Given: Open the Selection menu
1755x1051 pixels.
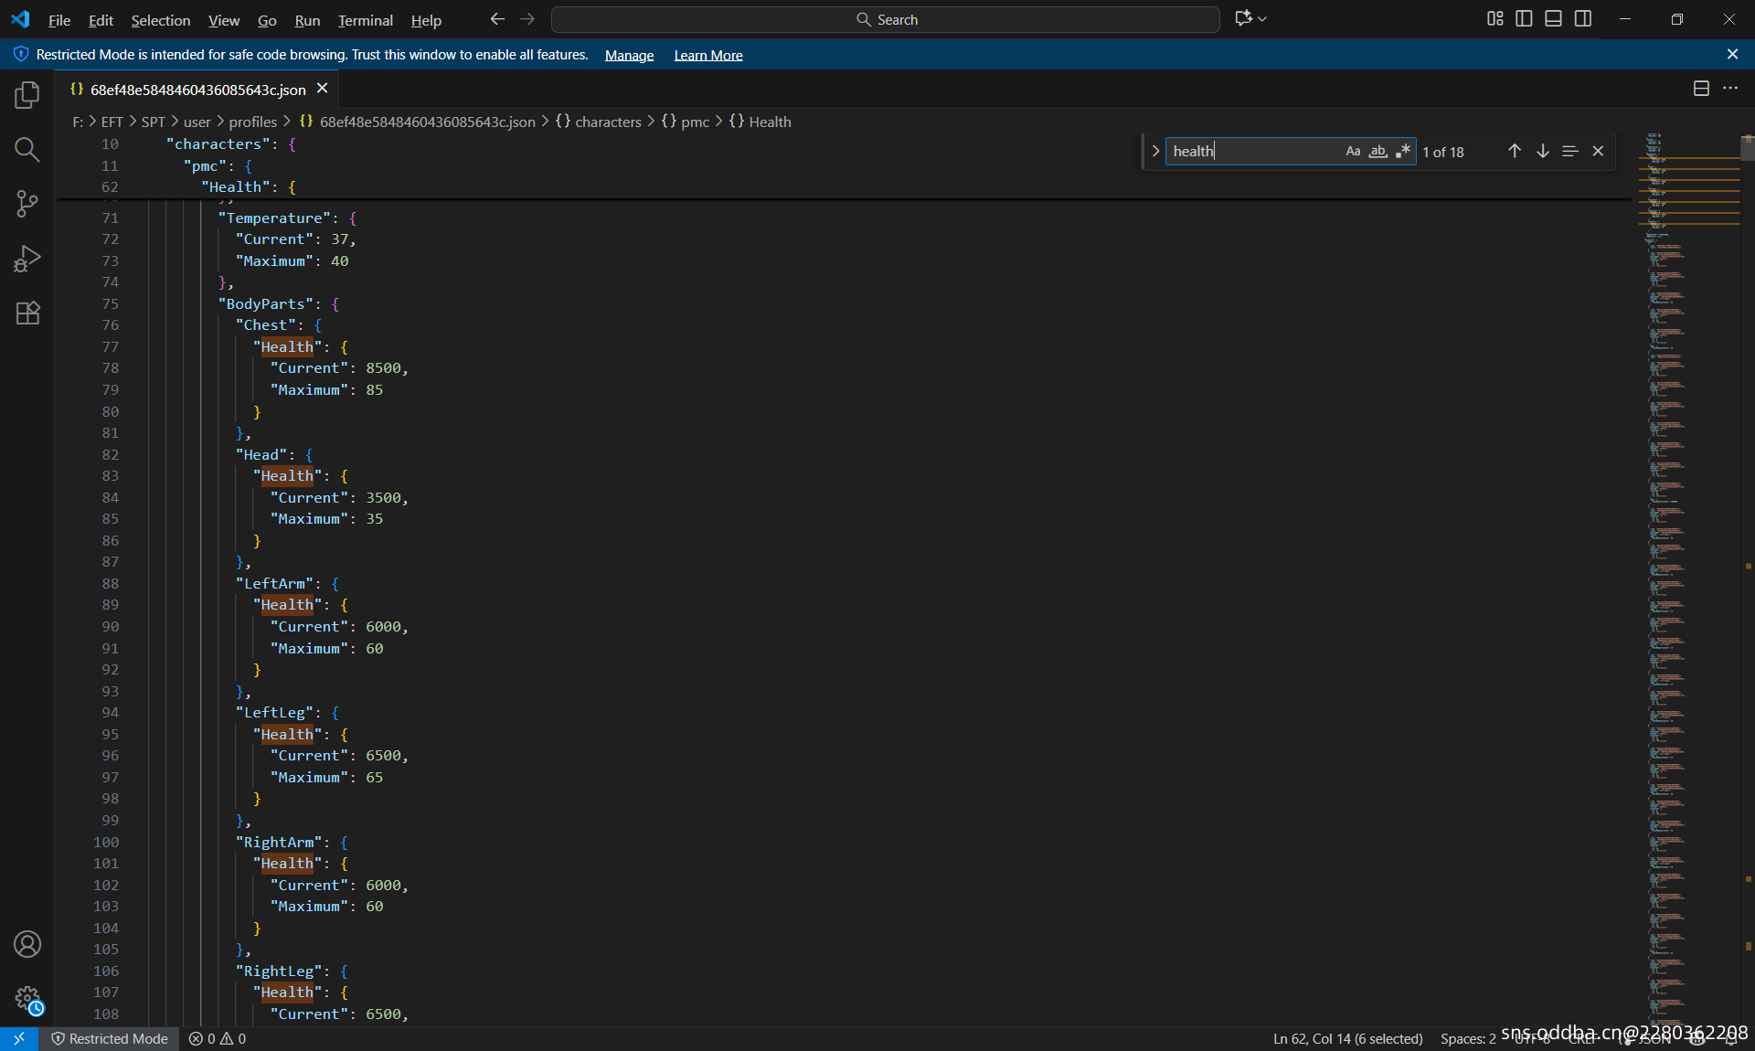Looking at the screenshot, I should 161,20.
